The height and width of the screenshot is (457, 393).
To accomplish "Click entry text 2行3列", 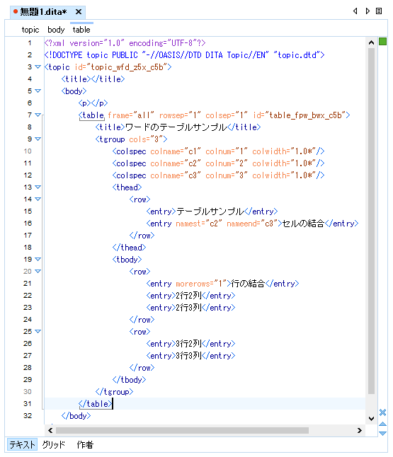I will pyautogui.click(x=189, y=308).
